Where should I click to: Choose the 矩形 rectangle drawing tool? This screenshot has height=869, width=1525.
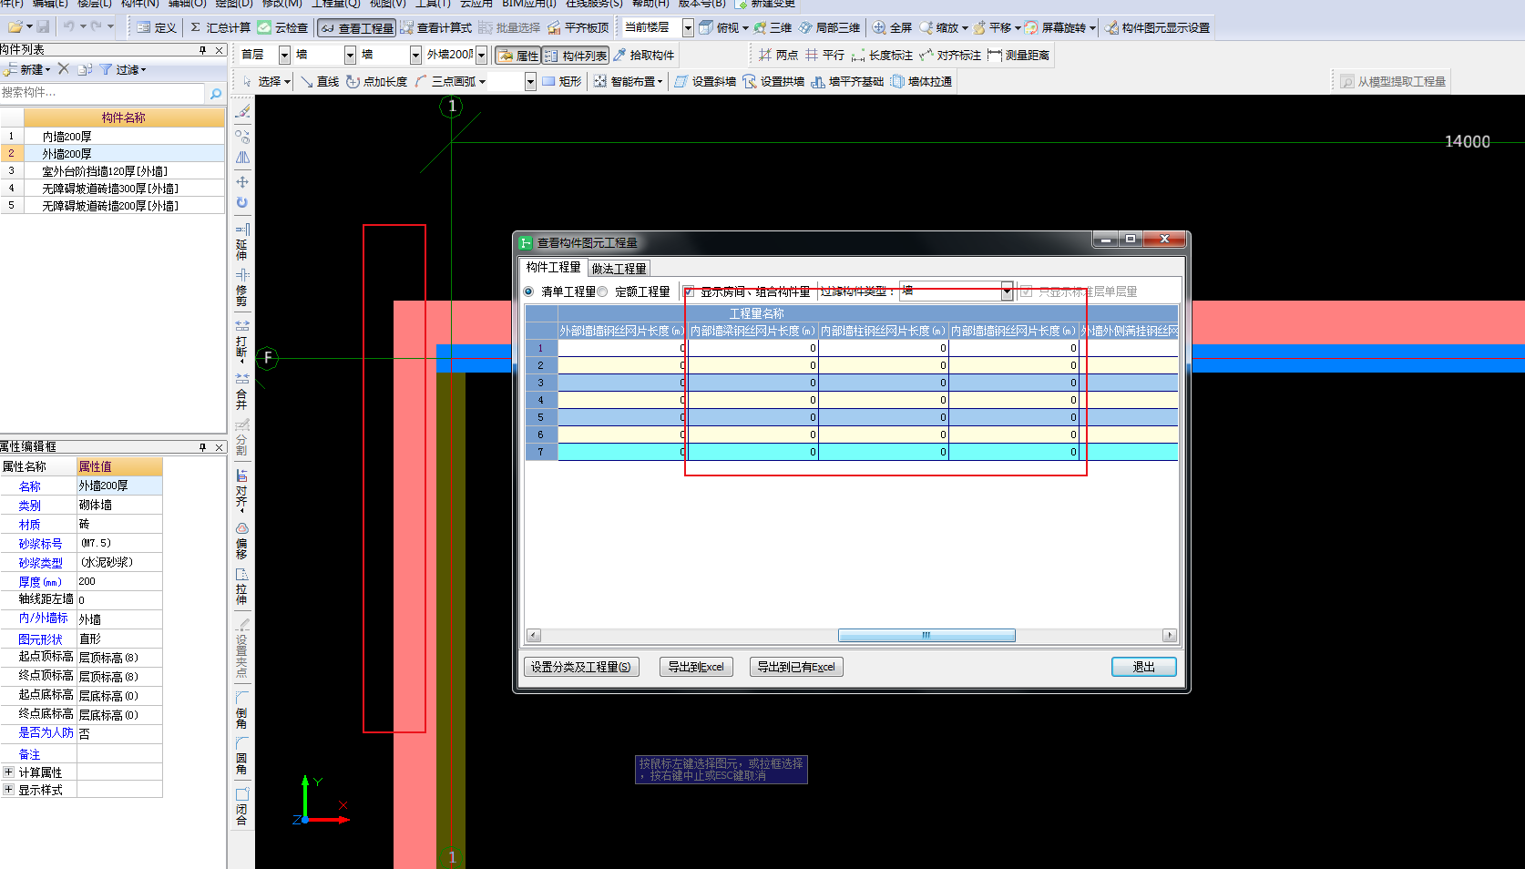click(x=561, y=81)
